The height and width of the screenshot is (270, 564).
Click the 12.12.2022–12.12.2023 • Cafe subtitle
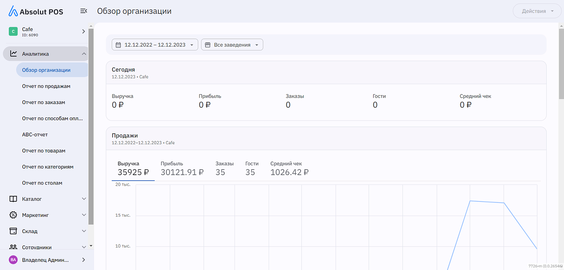[143, 143]
